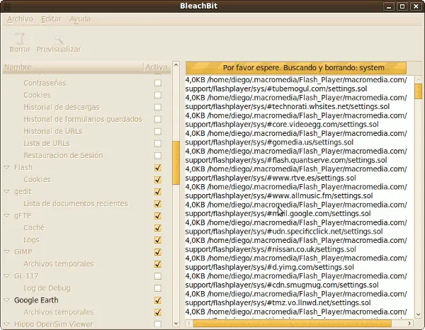
Task: Collapse the GIMP tree node
Action: pyautogui.click(x=7, y=251)
